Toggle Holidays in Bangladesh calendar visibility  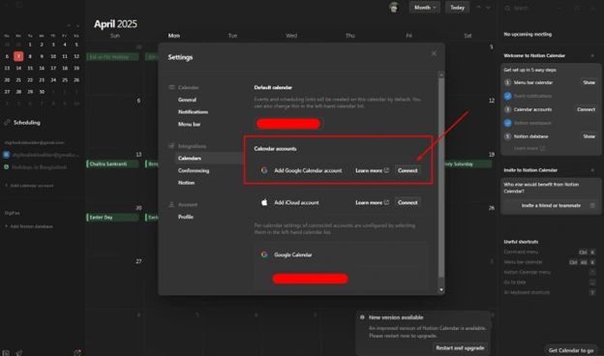coord(6,167)
